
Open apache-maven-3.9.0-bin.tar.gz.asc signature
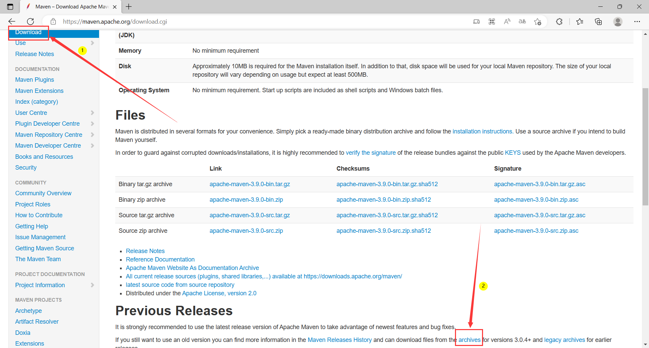[x=539, y=184]
